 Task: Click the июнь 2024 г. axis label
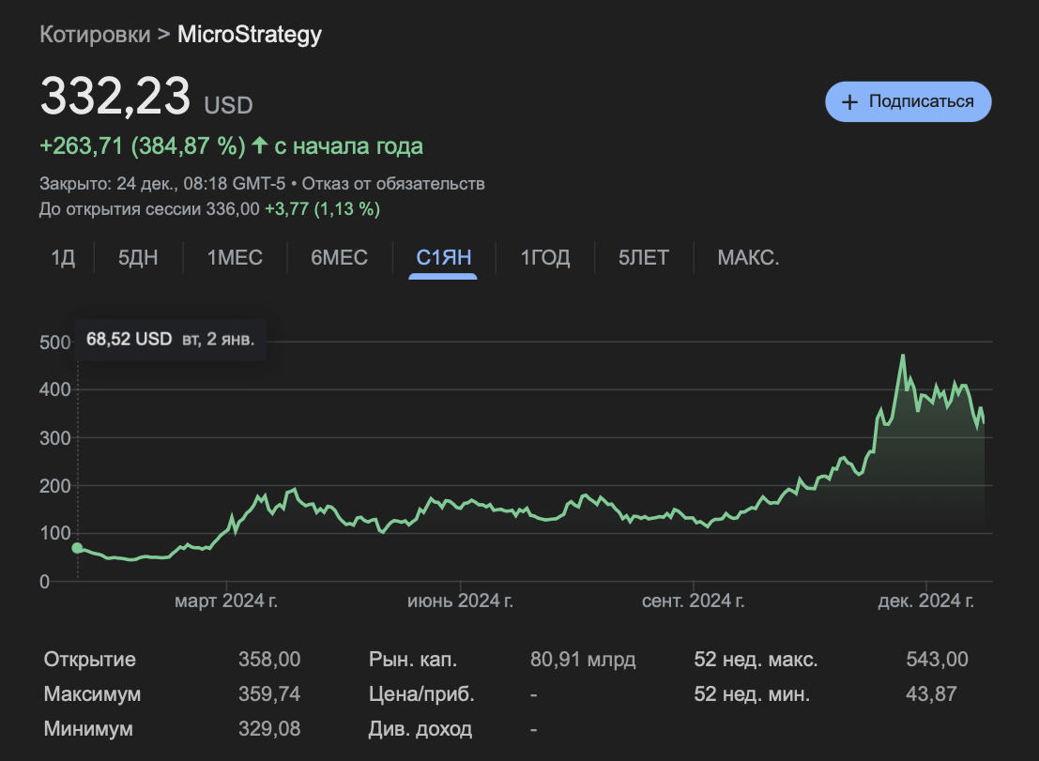[x=460, y=601]
